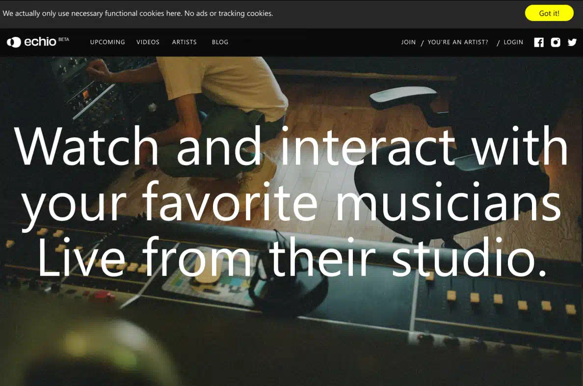Image resolution: width=583 pixels, height=386 pixels.
Task: Click the Instagram icon in header
Action: [556, 42]
